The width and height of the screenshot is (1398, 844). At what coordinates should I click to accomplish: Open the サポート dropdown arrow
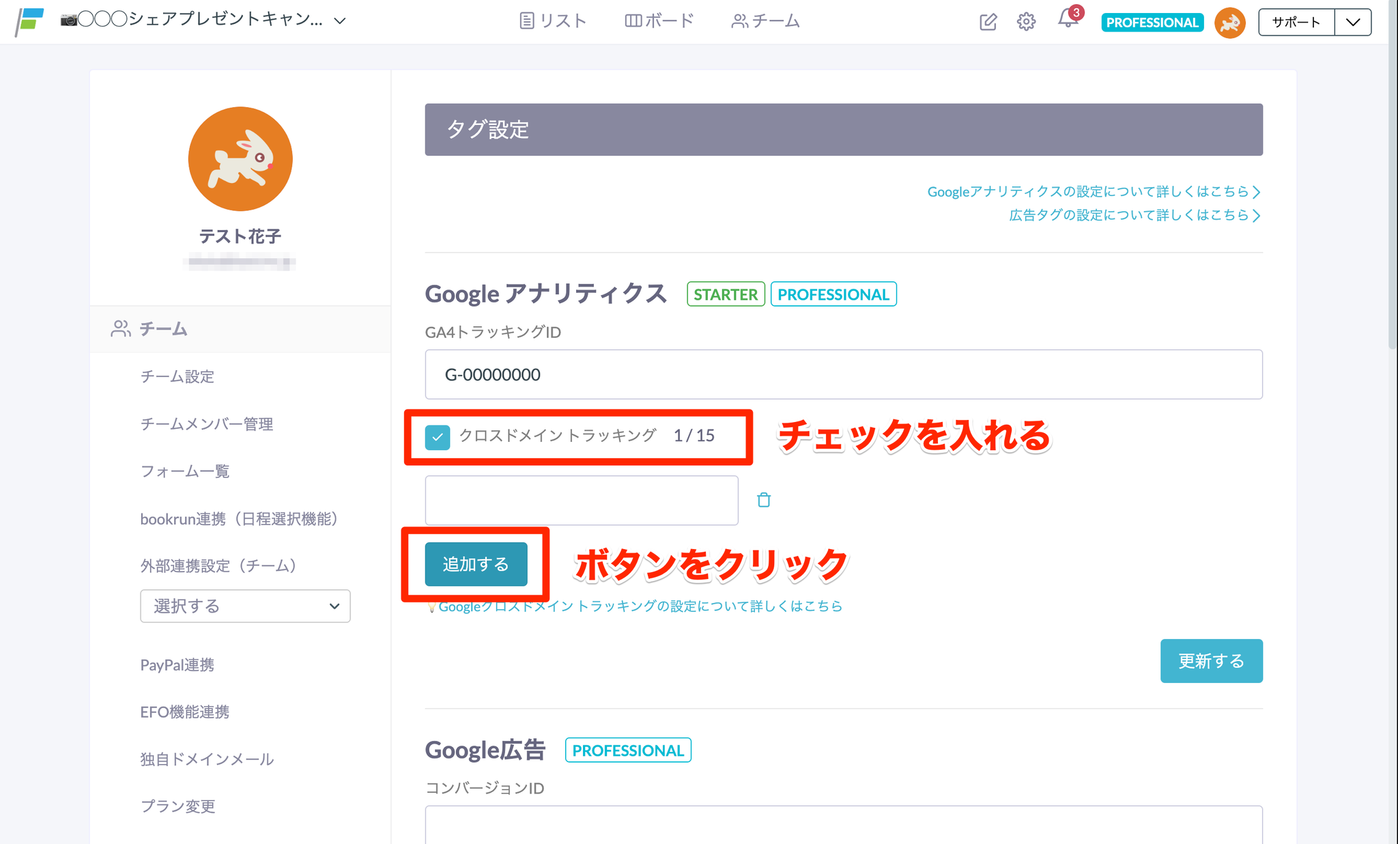click(1352, 22)
